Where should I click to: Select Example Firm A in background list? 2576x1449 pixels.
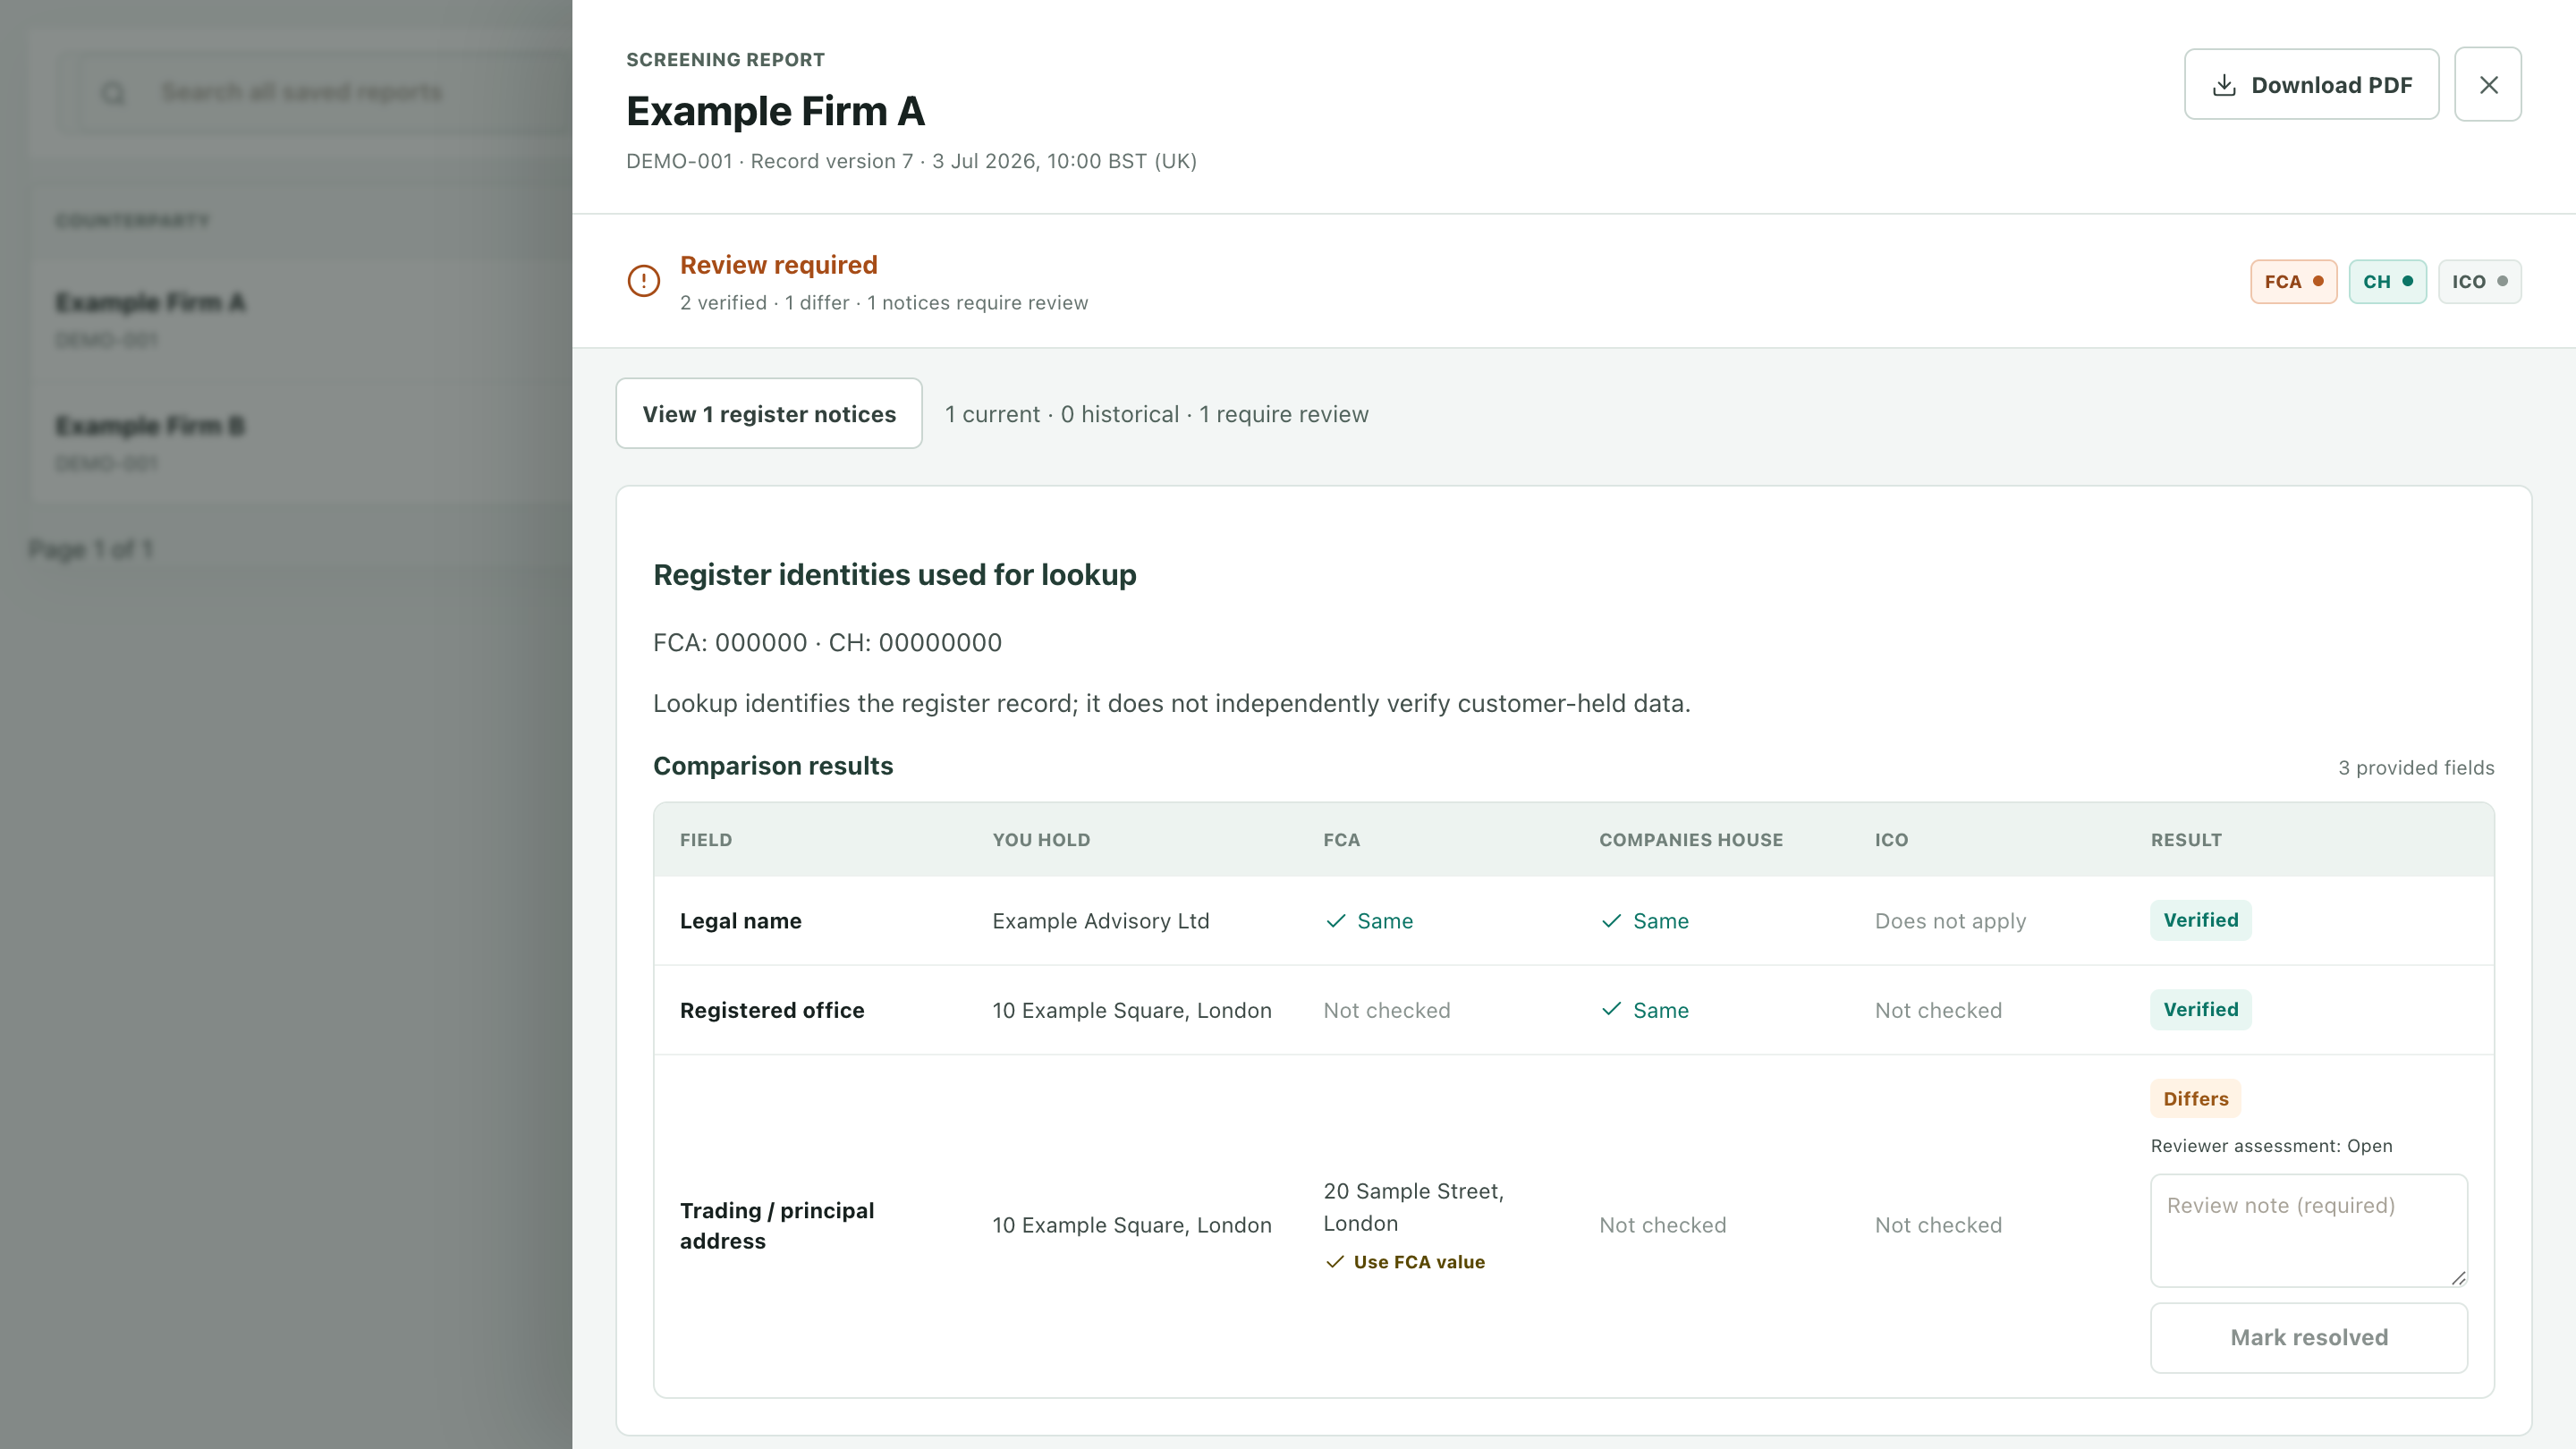point(150,302)
